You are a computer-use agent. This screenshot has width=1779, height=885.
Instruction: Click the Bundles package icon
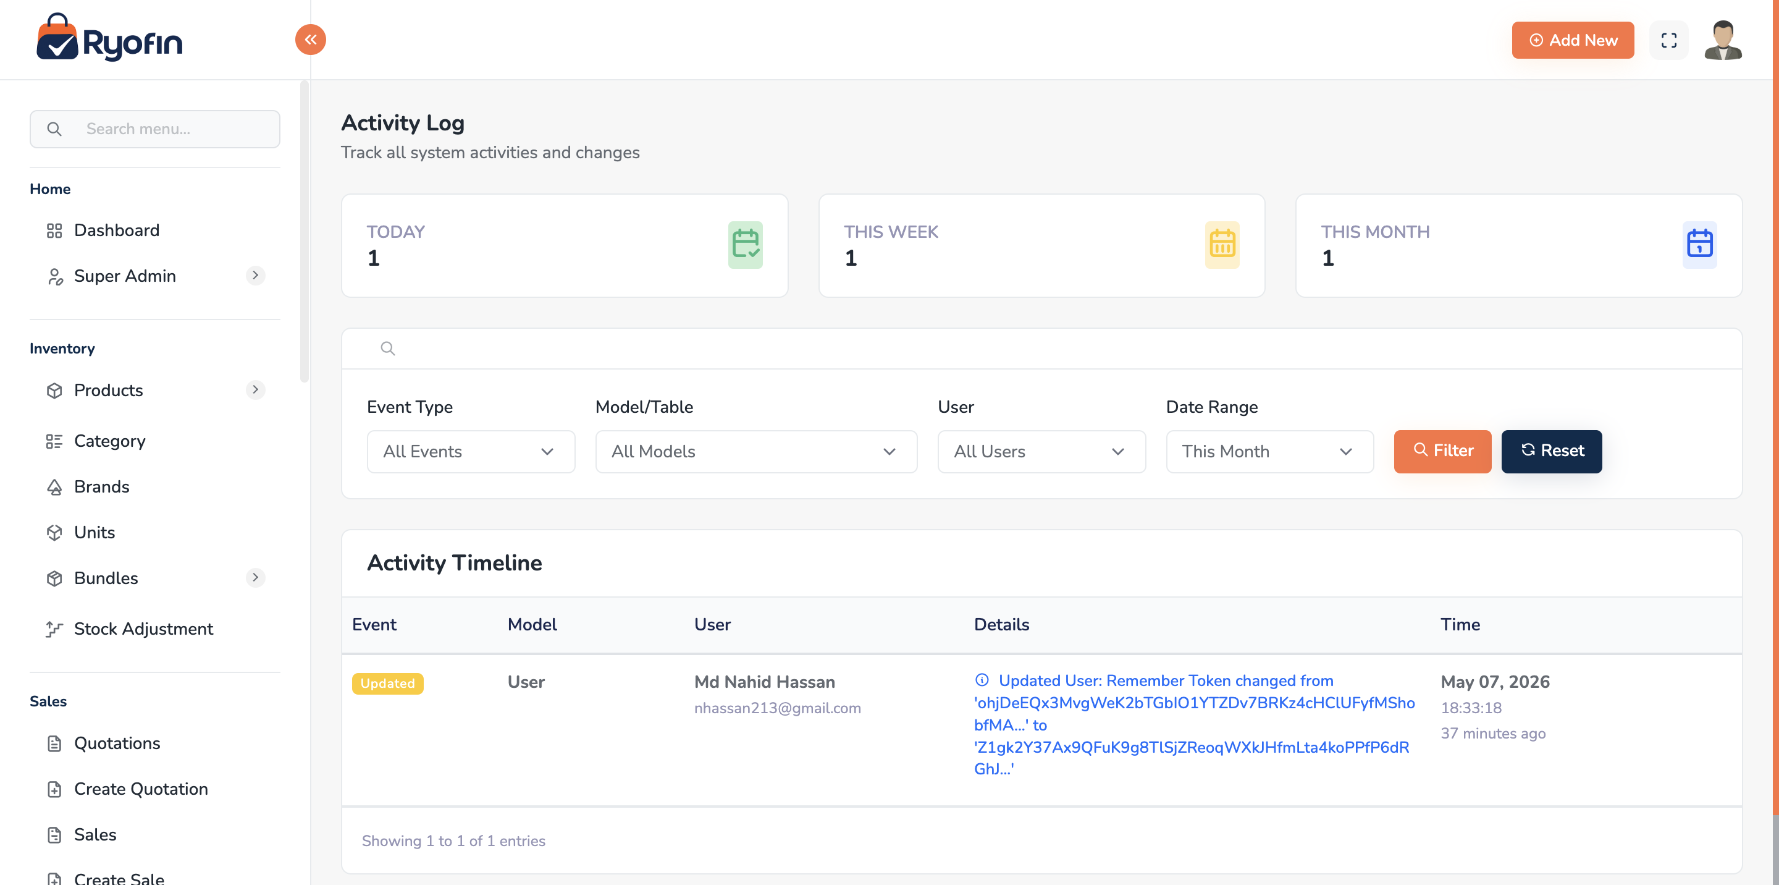(54, 578)
